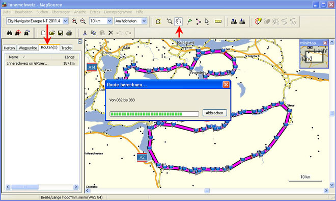Click the 187 km route length value
Image resolution: width=336 pixels, height=201 pixels.
(x=69, y=63)
